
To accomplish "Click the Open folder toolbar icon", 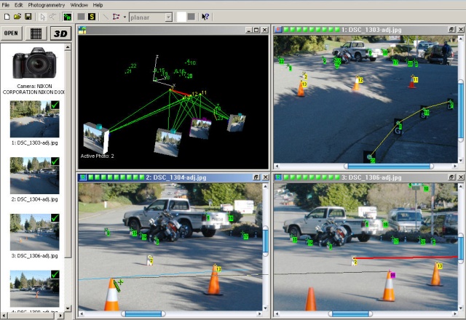I will [x=17, y=16].
